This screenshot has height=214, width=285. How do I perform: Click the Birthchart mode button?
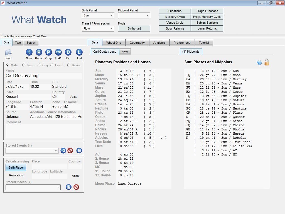pyautogui.click(x=134, y=29)
